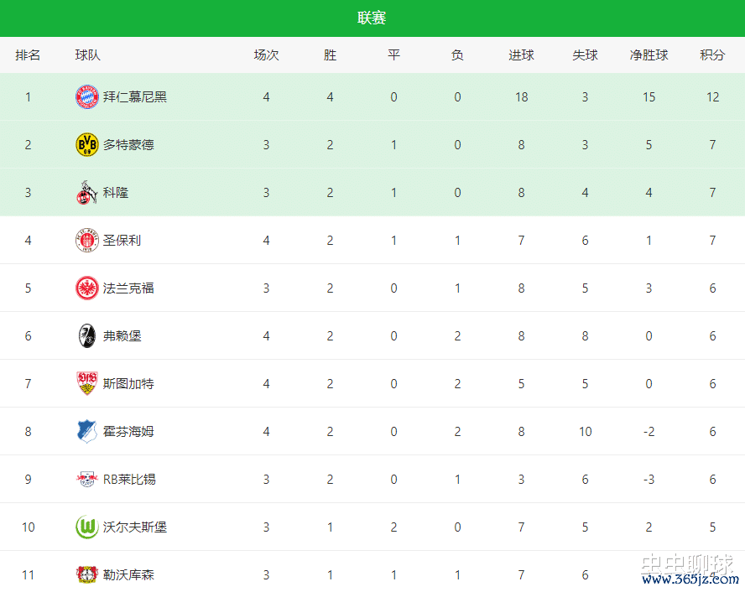
Task: Open team name 多特蒙德
Action: click(x=128, y=144)
